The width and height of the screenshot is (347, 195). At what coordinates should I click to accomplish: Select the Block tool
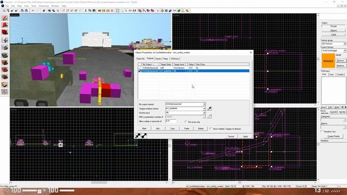tap(5, 48)
